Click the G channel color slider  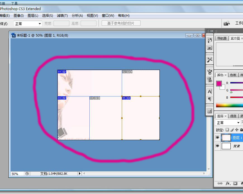click(237, 90)
